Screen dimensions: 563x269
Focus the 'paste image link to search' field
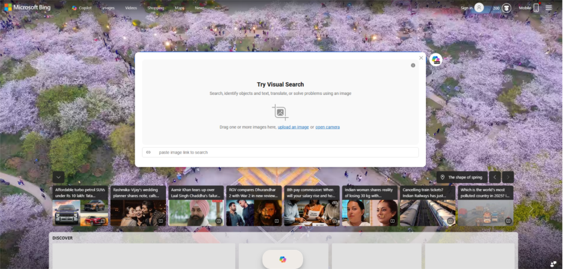pyautogui.click(x=280, y=153)
